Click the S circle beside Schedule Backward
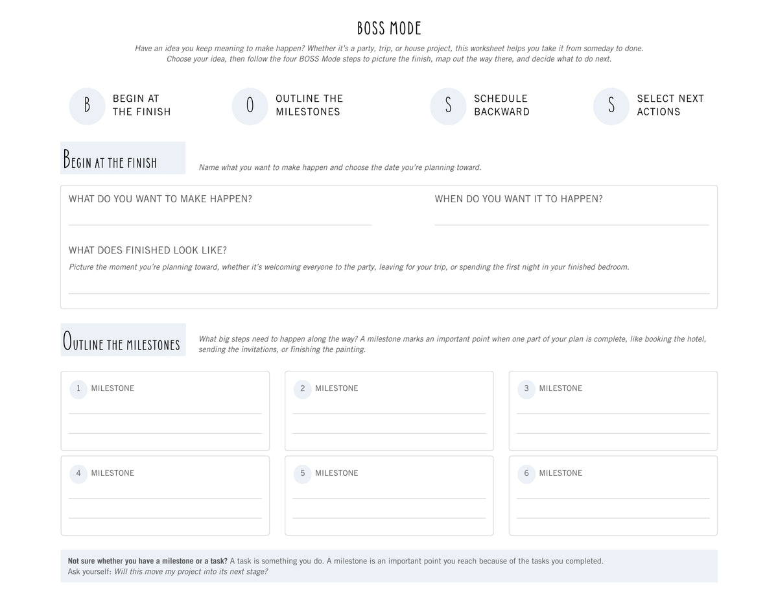Image resolution: width=778 pixels, height=601 pixels. (x=448, y=106)
